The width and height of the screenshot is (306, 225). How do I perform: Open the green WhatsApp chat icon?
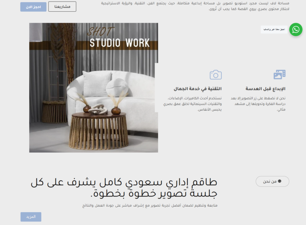296,29
